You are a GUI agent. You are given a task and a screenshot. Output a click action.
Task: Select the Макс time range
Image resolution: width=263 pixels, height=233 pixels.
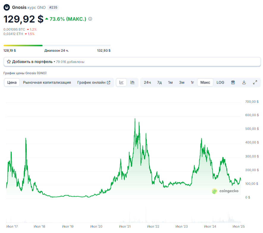coord(205,82)
